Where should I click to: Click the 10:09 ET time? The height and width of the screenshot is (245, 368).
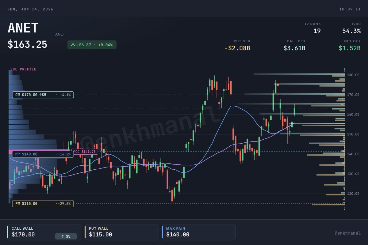(x=350, y=9)
